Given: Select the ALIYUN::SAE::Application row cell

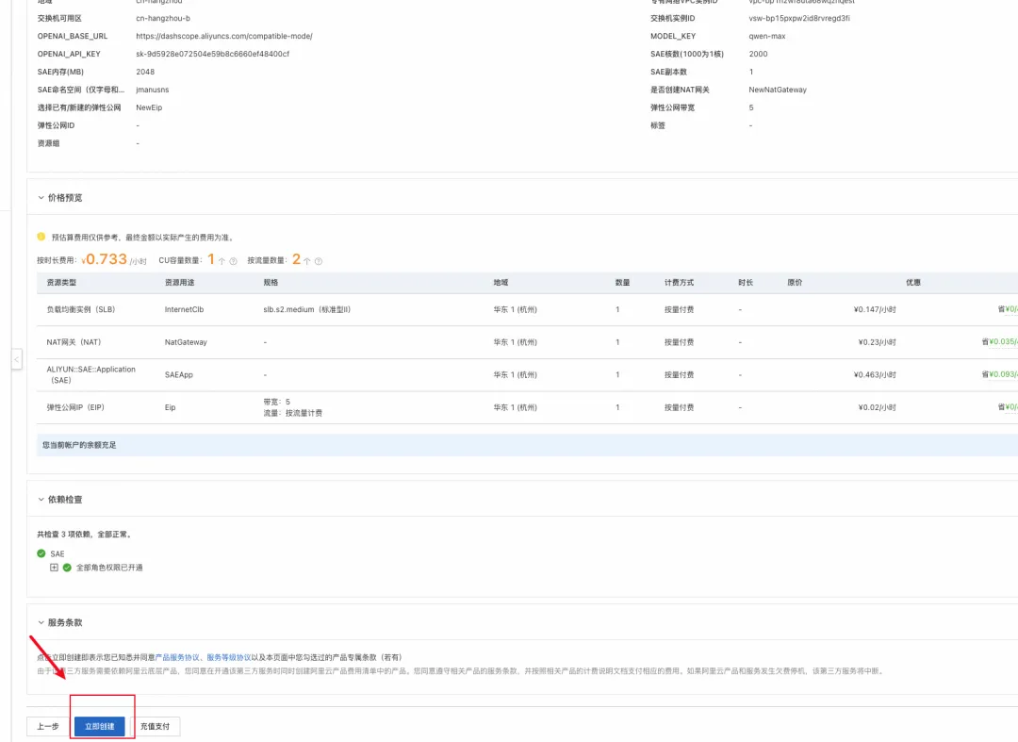Looking at the screenshot, I should point(90,374).
